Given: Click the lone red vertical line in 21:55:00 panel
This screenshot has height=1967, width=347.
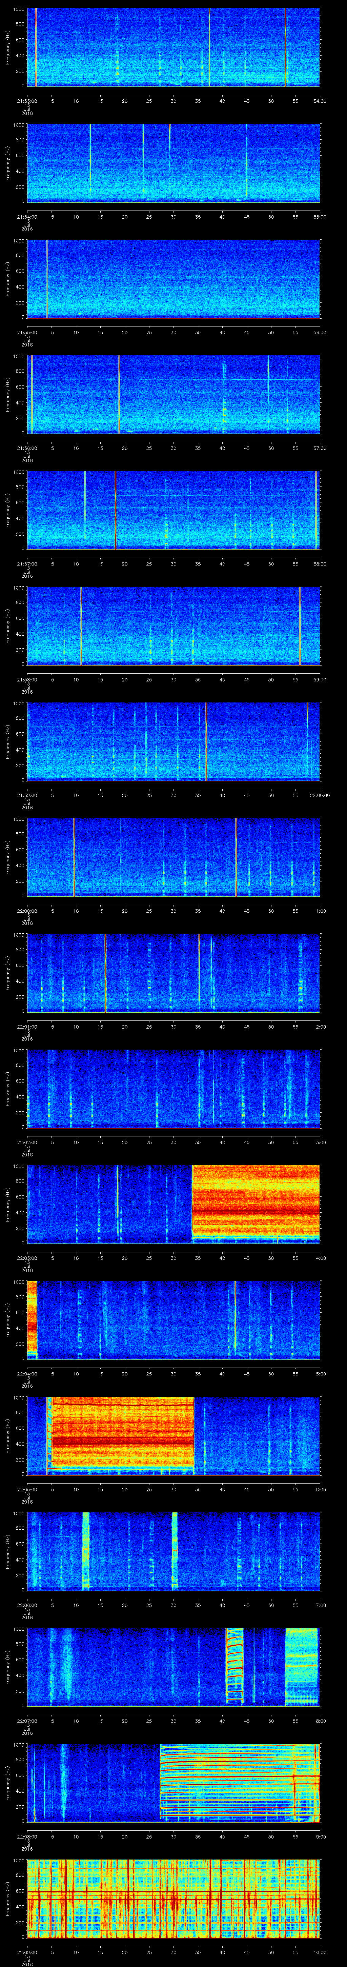Looking at the screenshot, I should pyautogui.click(x=47, y=278).
